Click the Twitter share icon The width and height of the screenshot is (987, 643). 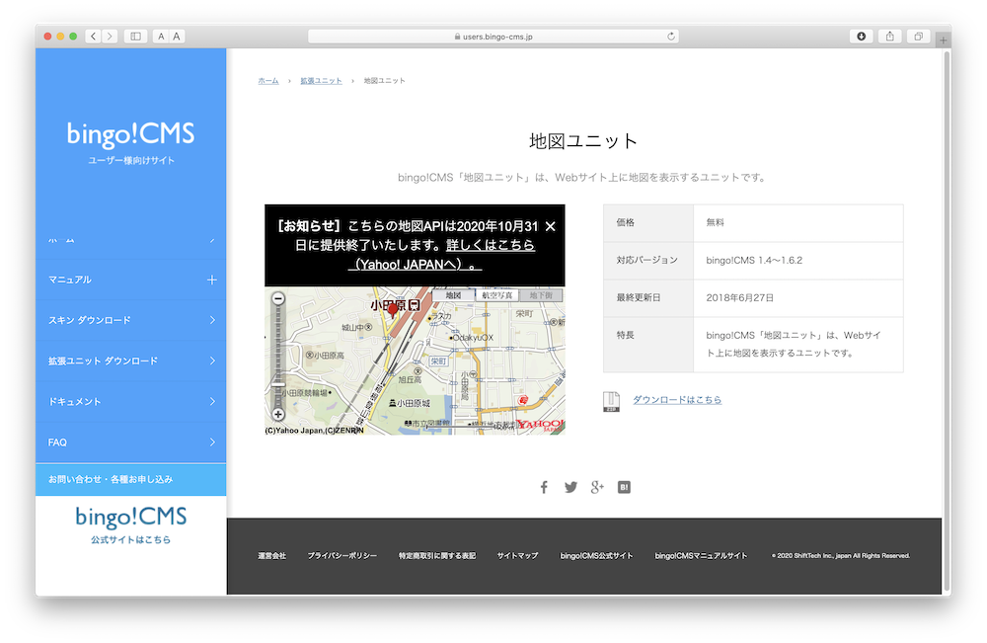[x=570, y=487]
